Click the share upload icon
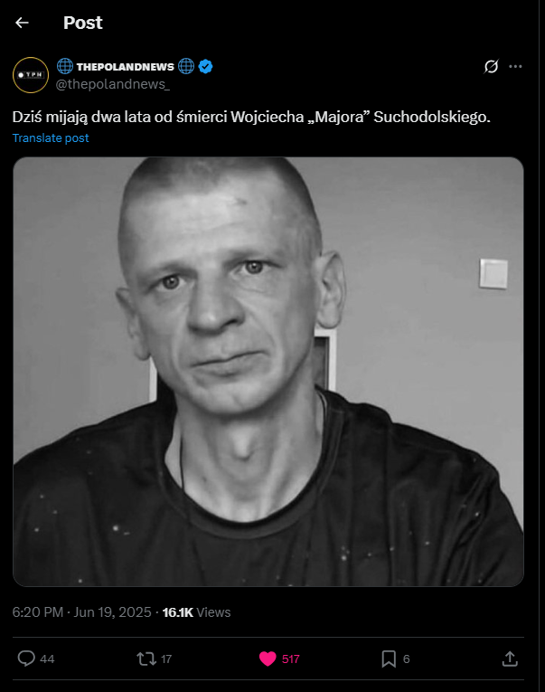Viewport: 545px width, 692px height. (510, 659)
